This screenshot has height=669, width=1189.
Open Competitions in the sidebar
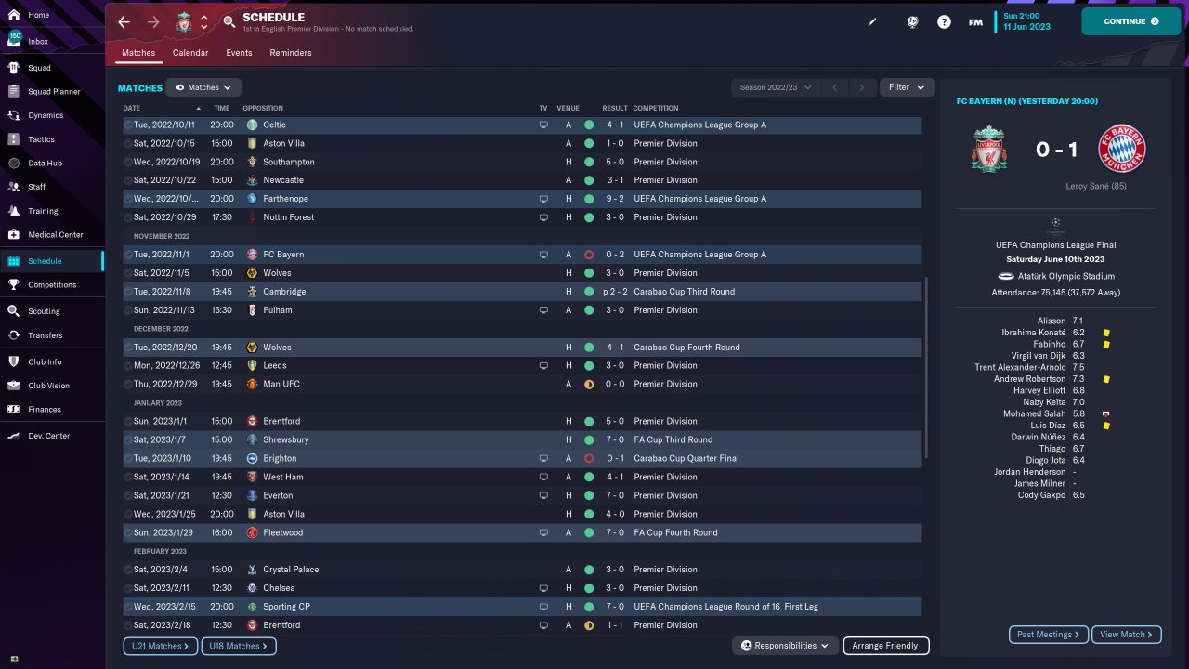pyautogui.click(x=51, y=285)
